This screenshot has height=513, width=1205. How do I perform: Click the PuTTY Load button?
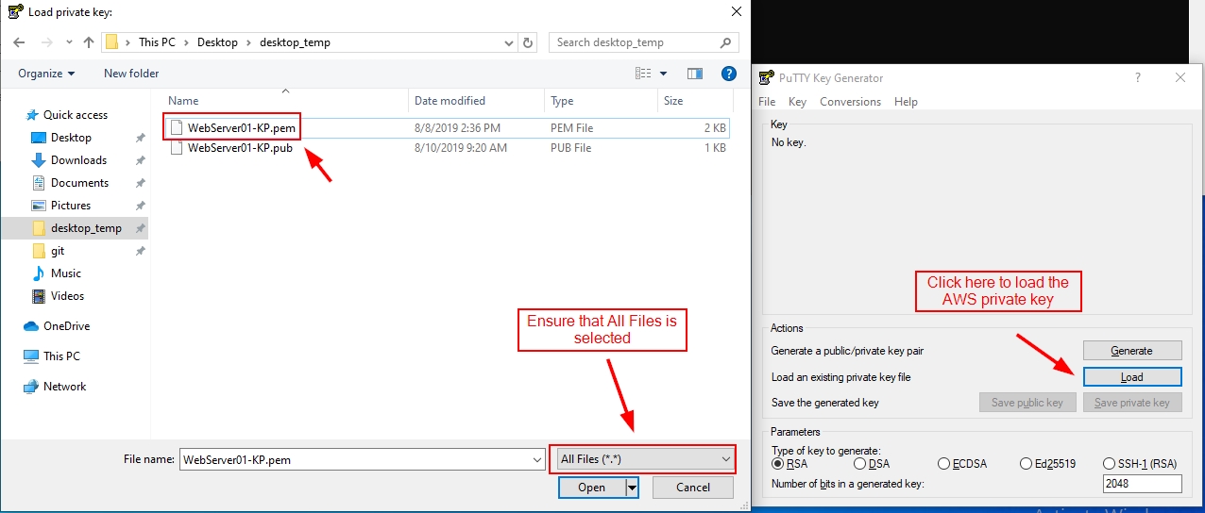tap(1131, 377)
